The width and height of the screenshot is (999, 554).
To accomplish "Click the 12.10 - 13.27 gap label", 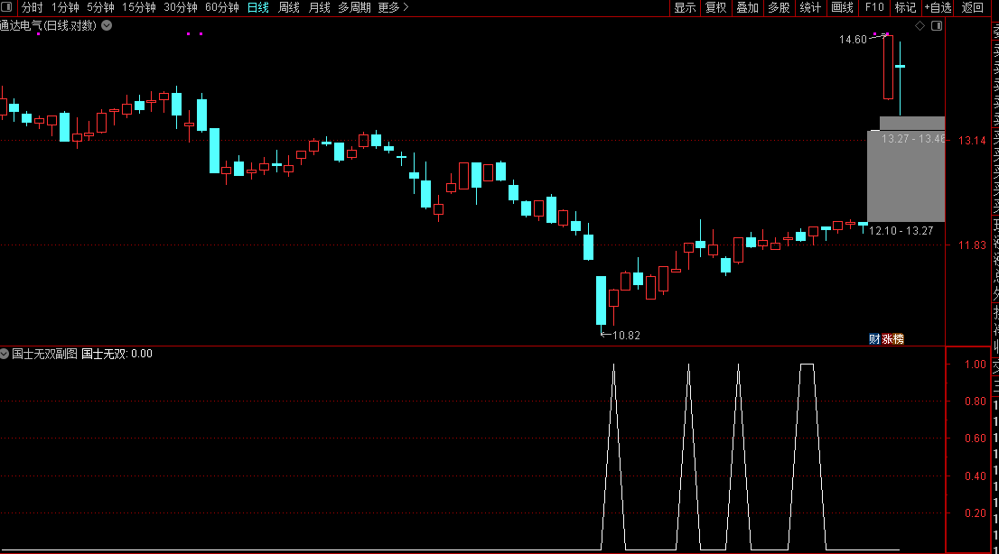I will (901, 230).
